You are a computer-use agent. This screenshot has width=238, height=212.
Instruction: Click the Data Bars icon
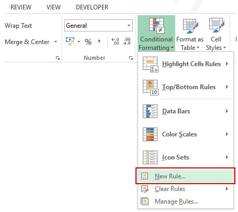(150, 111)
